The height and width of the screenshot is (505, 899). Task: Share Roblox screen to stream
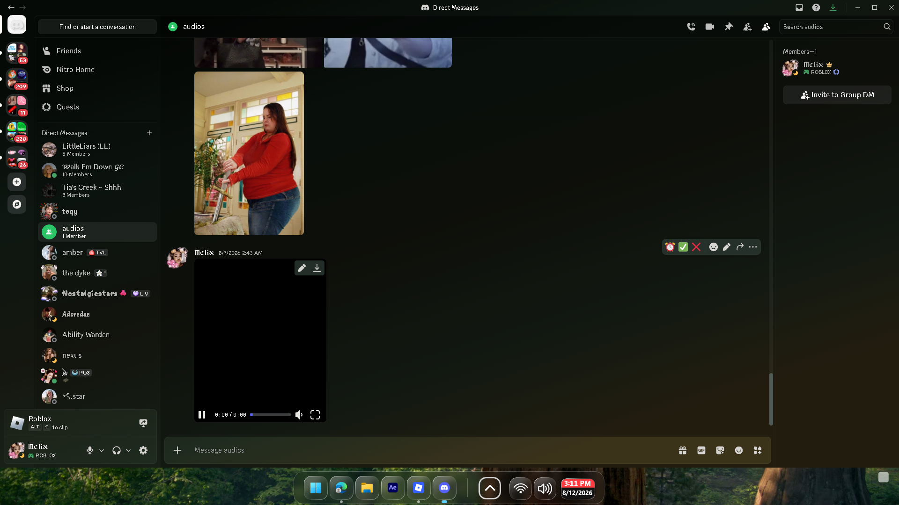click(x=143, y=423)
